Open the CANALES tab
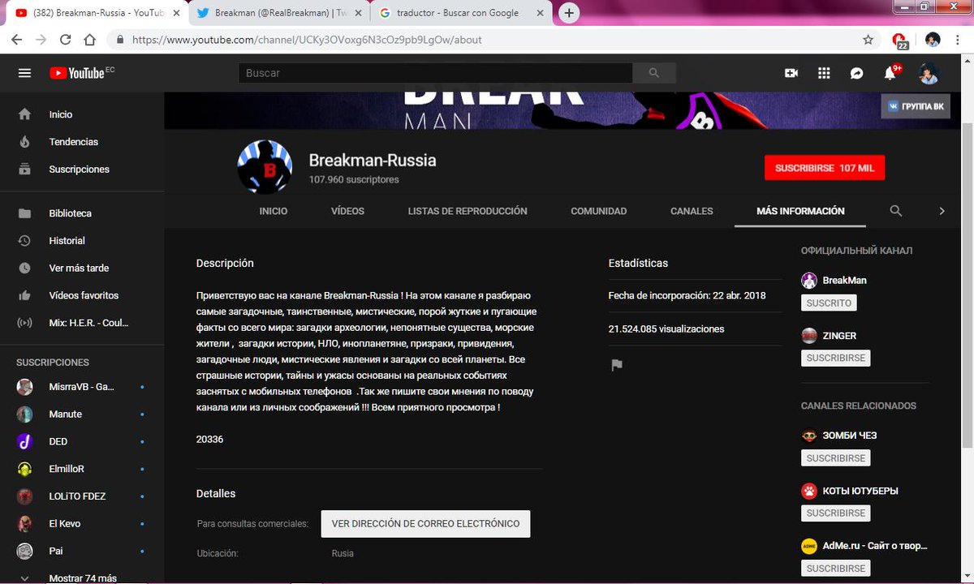The width and height of the screenshot is (974, 584). [x=692, y=211]
